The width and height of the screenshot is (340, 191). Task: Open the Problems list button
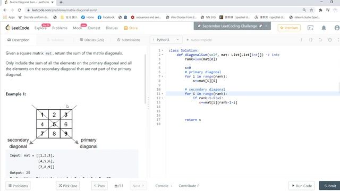pyautogui.click(x=18, y=186)
